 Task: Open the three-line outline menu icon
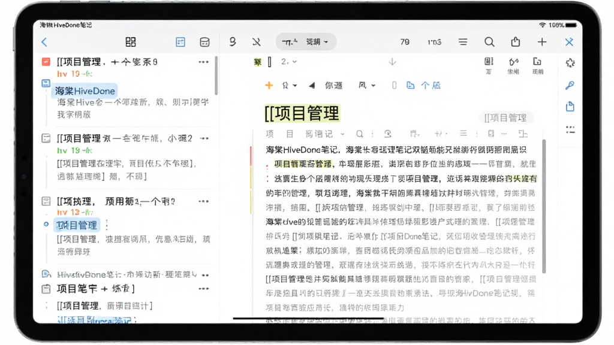coord(463,41)
